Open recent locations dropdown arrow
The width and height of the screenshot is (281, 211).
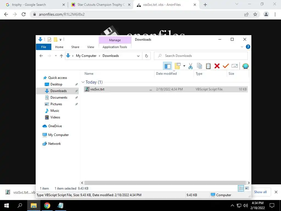coord(56,56)
